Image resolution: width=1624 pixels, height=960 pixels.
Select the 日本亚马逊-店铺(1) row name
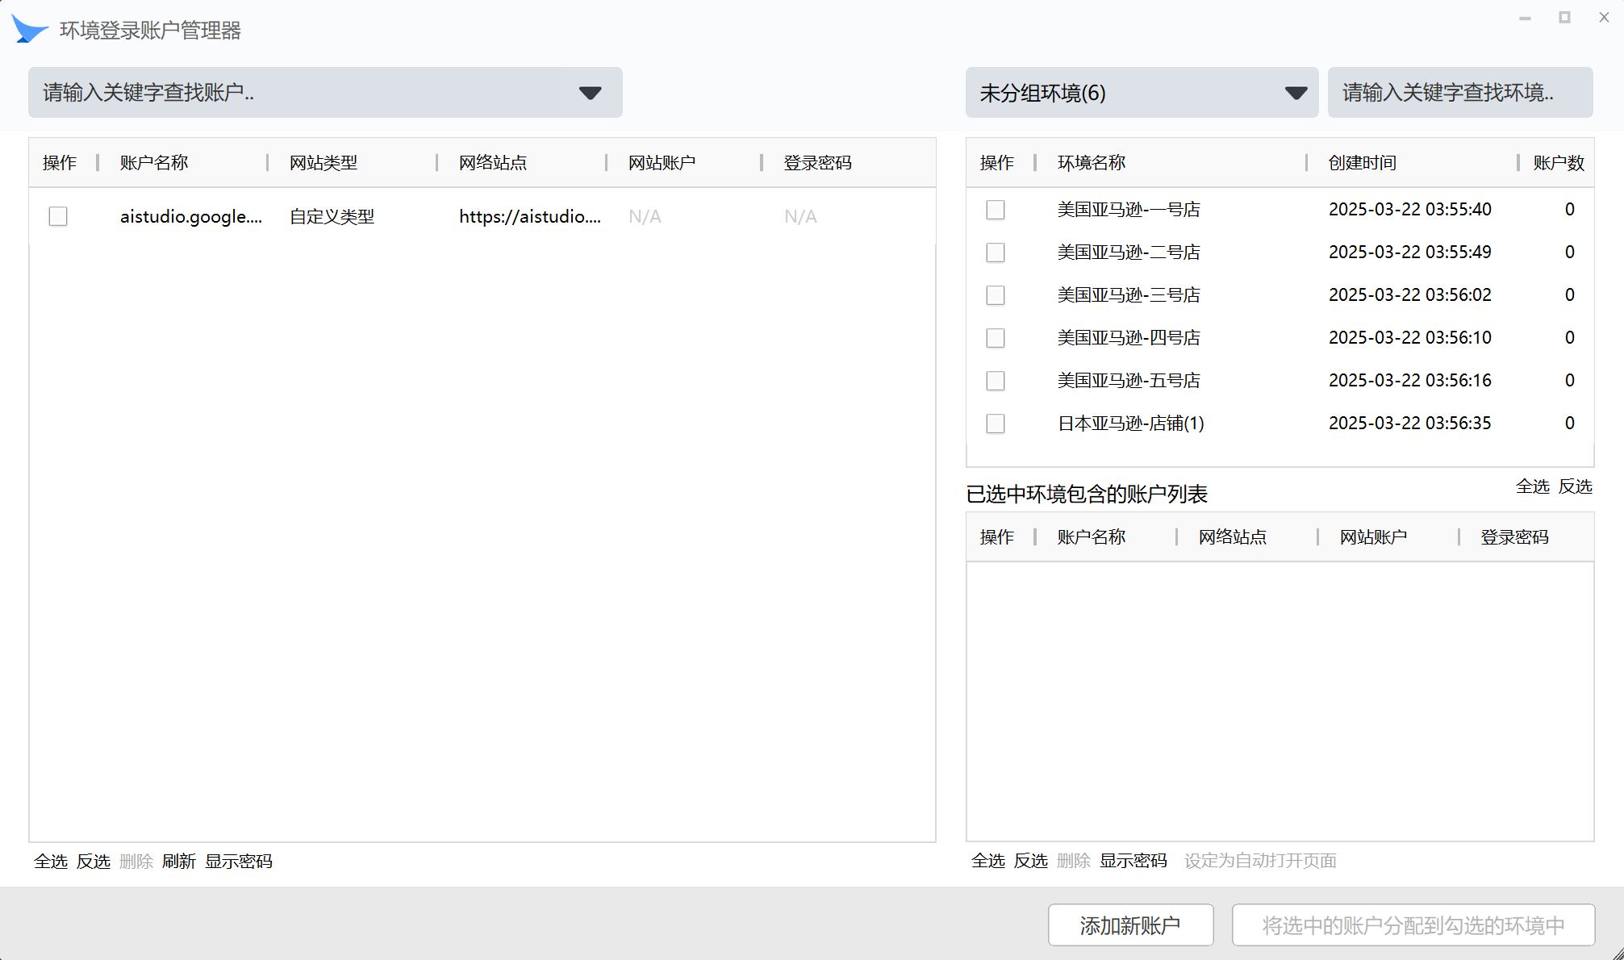point(1131,424)
